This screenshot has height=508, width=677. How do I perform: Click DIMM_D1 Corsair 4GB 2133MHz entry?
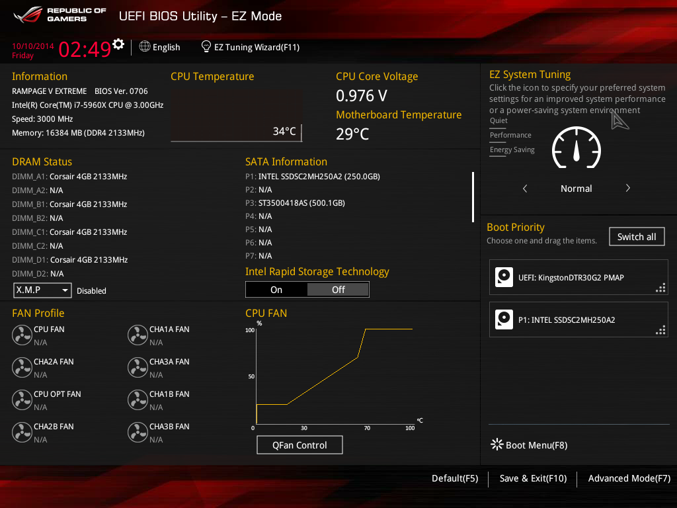(x=70, y=259)
